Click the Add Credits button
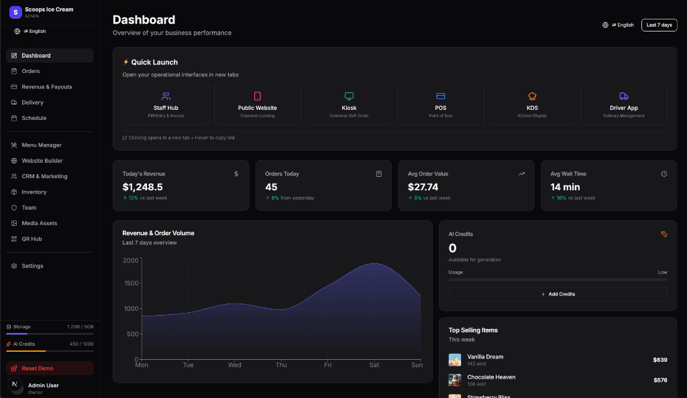This screenshot has height=398, width=687. tap(557, 293)
